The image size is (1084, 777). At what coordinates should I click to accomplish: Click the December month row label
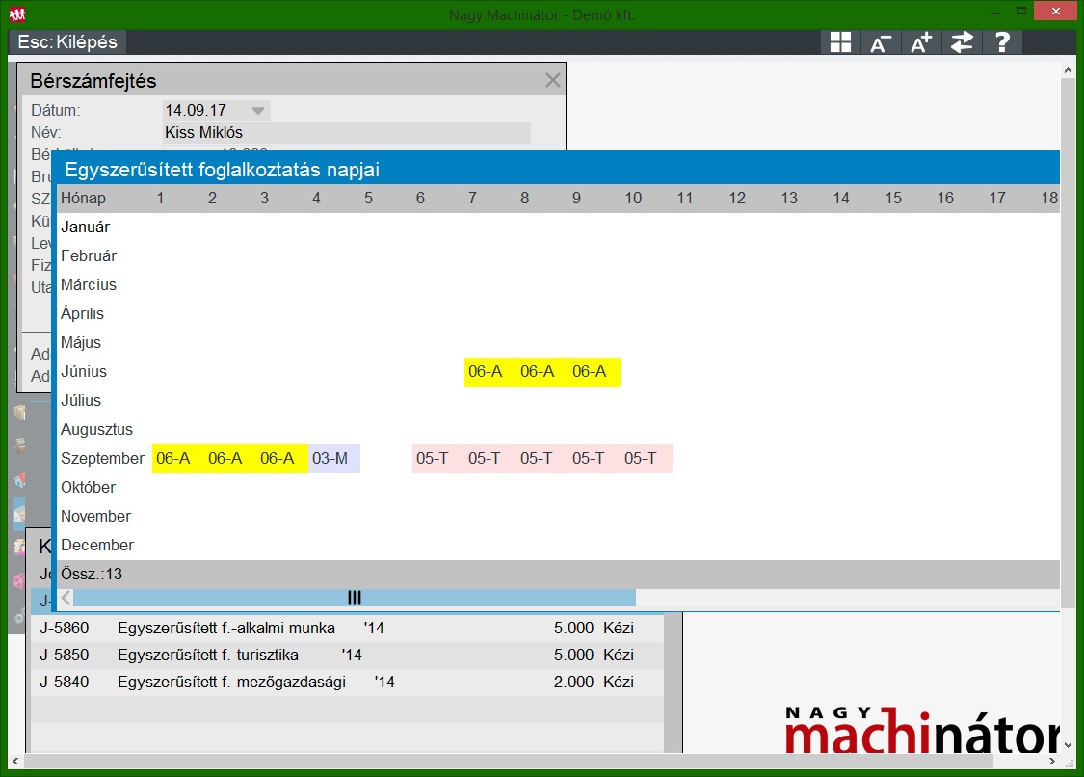point(96,546)
